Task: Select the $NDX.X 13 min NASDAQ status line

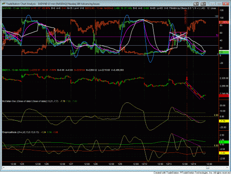Action: [63, 70]
